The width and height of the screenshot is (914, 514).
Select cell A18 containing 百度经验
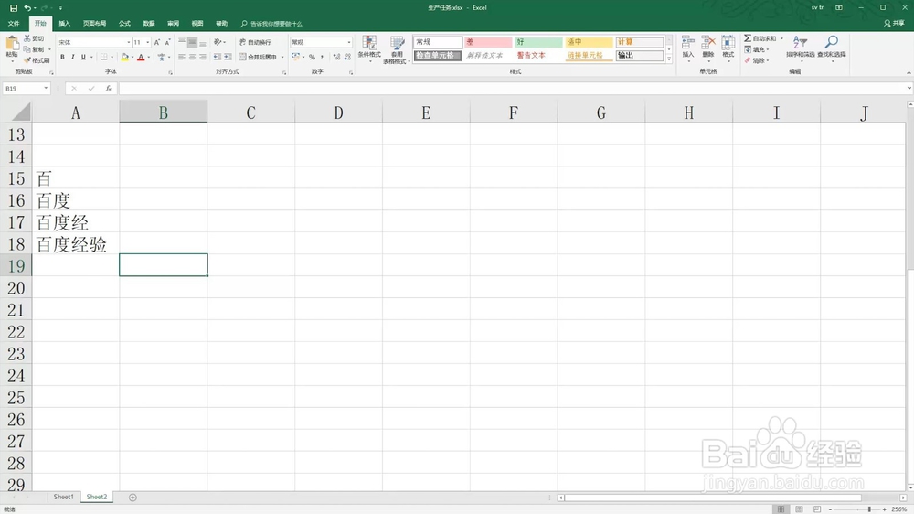(x=76, y=244)
